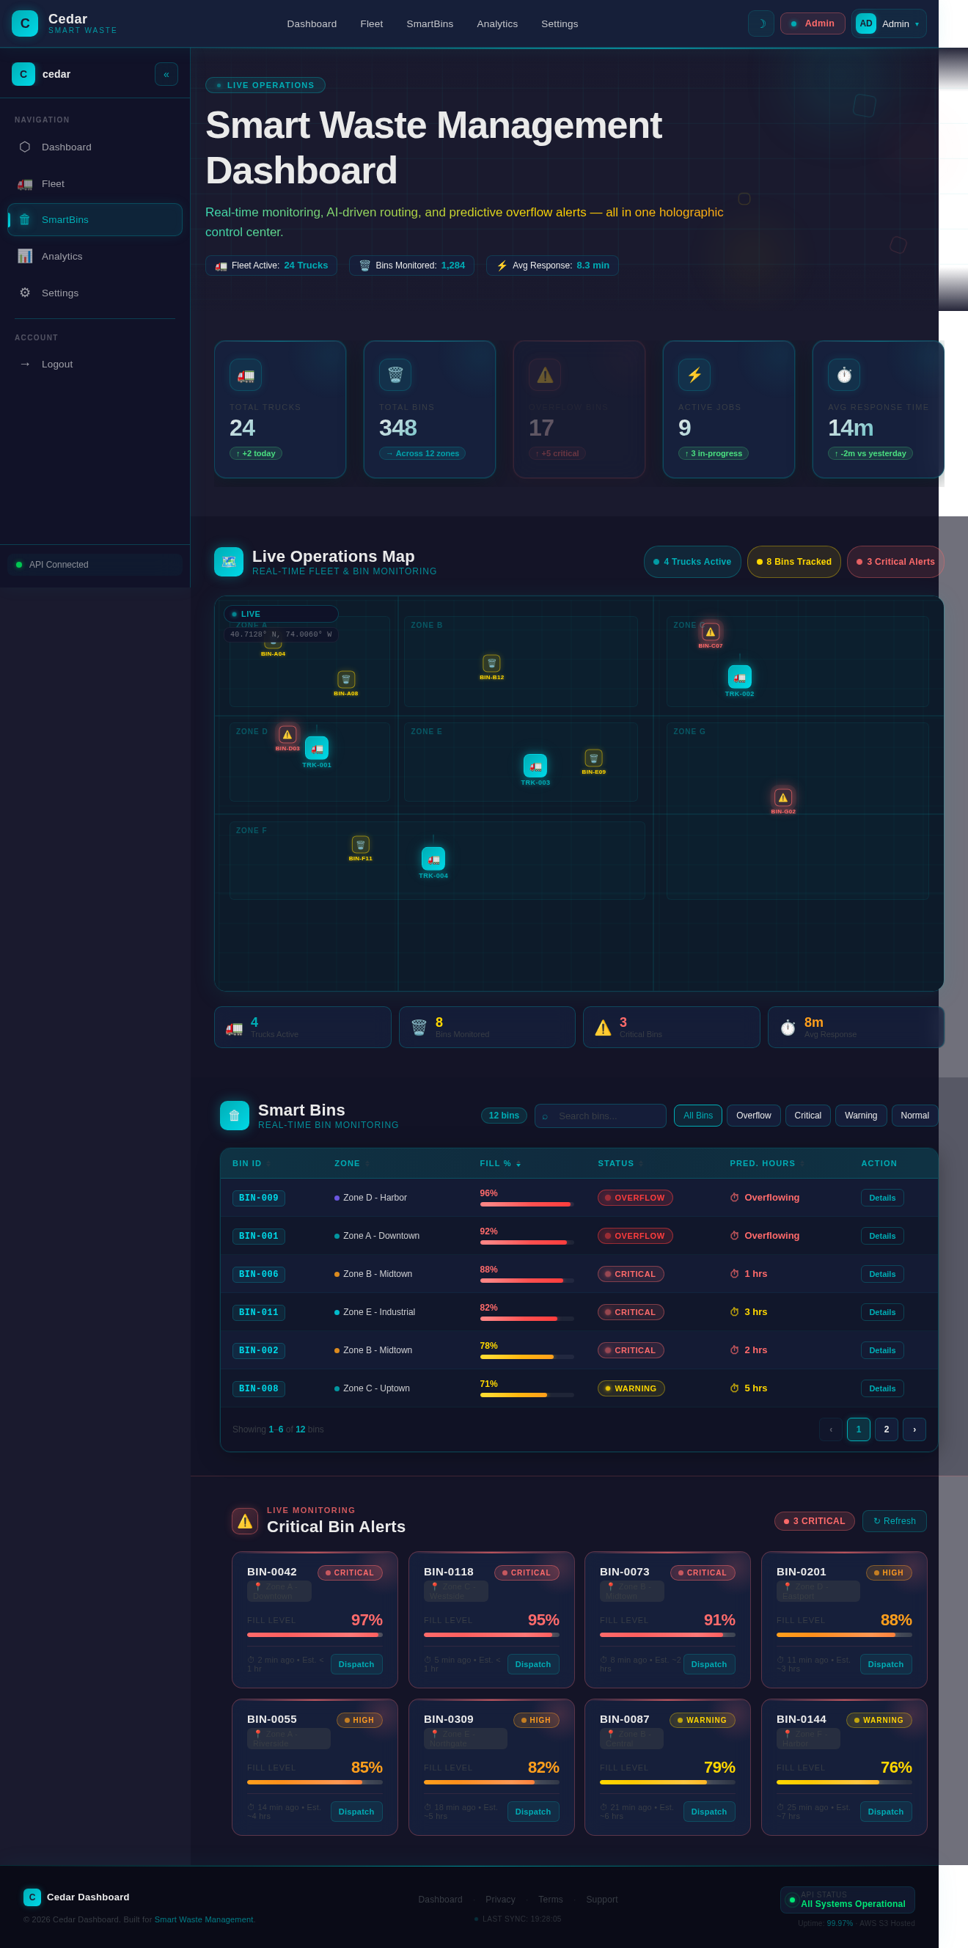Select alert marker BIN-C07 on map
The width and height of the screenshot is (968, 1948).
click(710, 631)
